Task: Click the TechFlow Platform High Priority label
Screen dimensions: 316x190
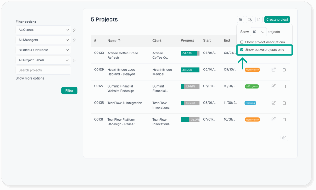Action: (252, 120)
